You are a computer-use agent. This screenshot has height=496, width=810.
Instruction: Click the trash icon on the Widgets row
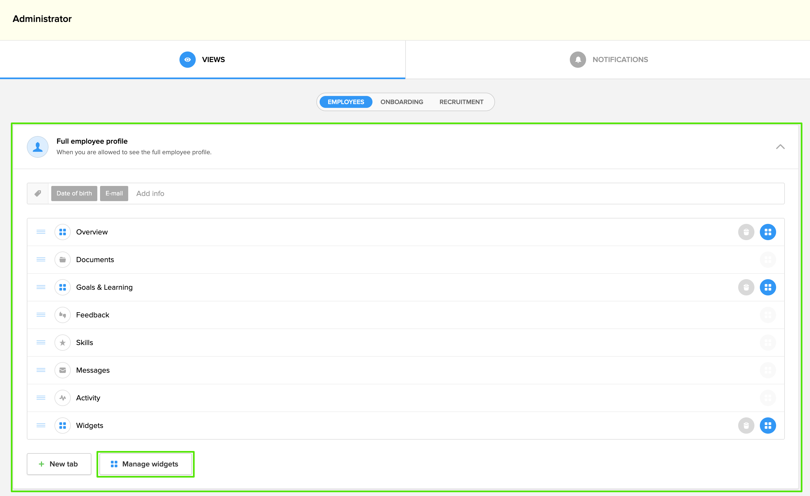[746, 425]
